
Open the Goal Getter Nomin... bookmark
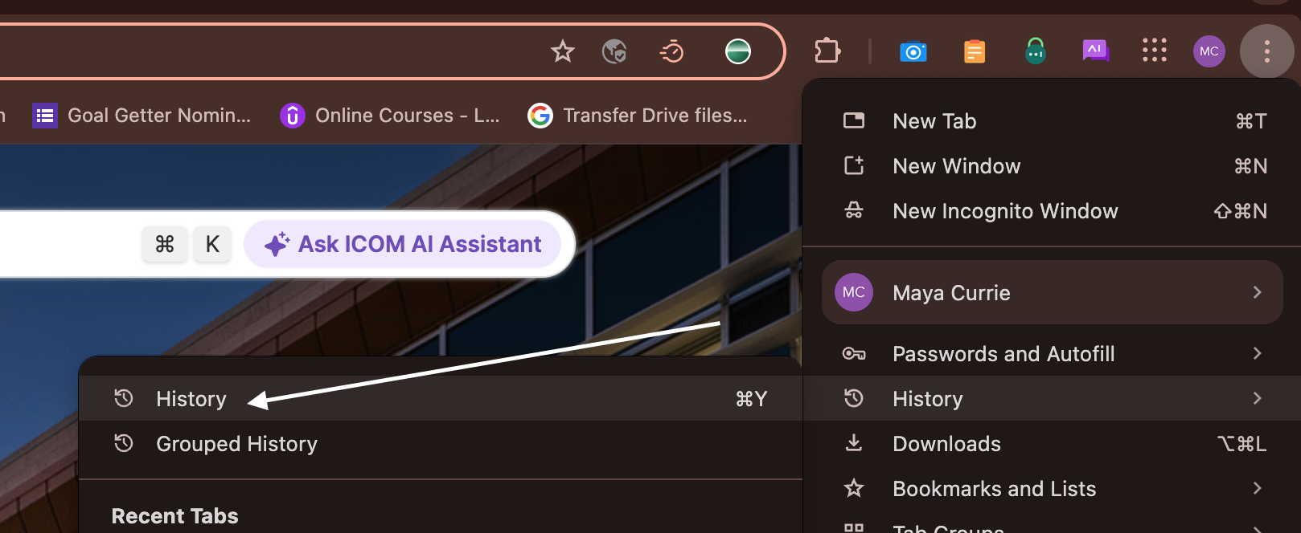click(x=142, y=116)
